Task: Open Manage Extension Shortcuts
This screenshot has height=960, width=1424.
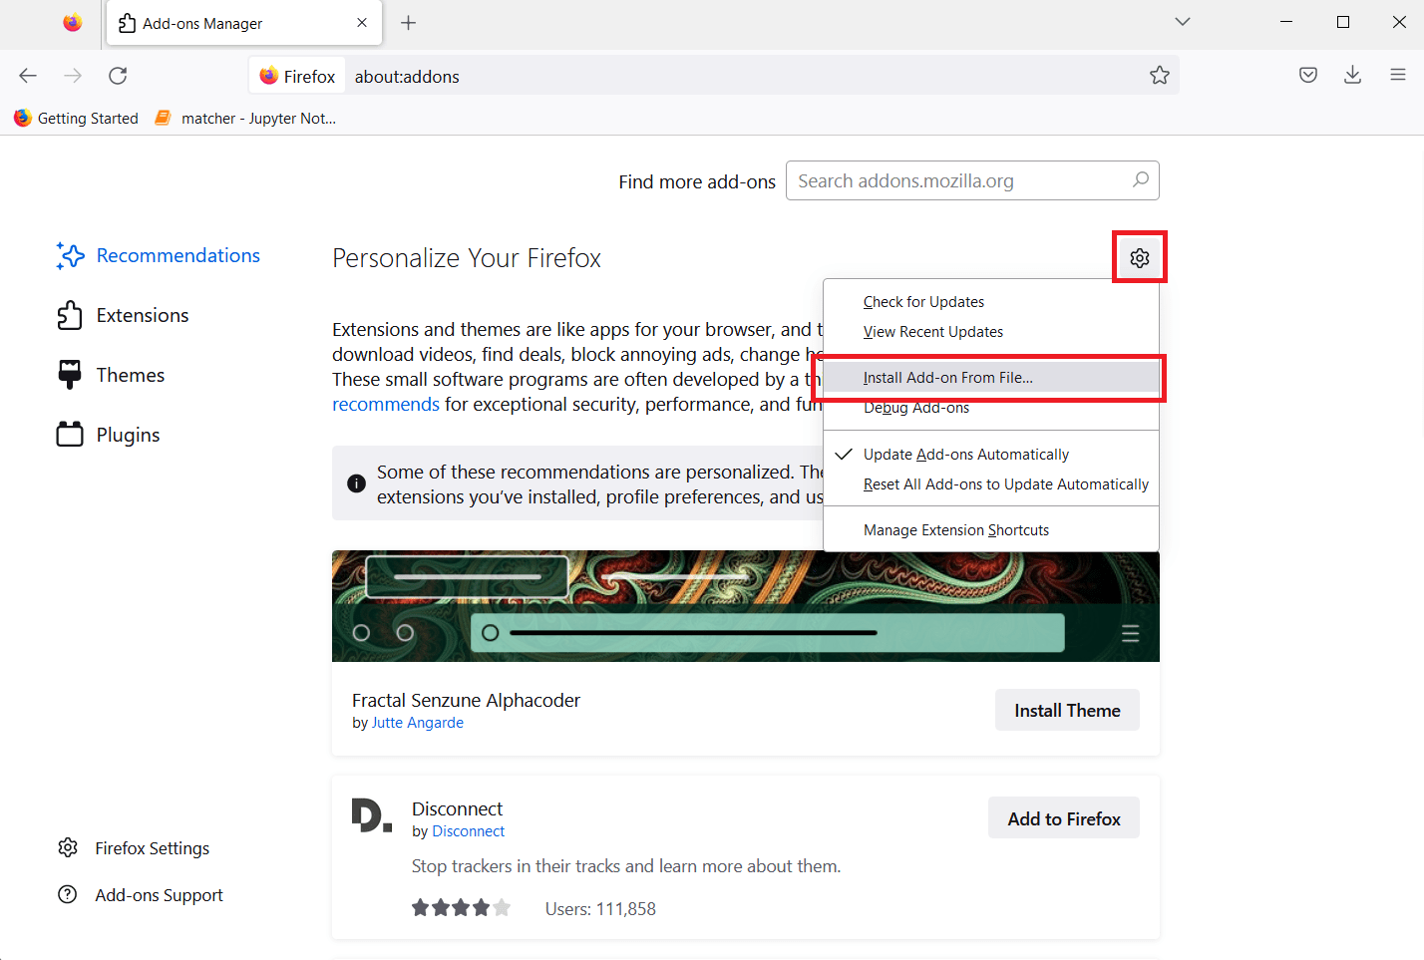Action: point(991,530)
